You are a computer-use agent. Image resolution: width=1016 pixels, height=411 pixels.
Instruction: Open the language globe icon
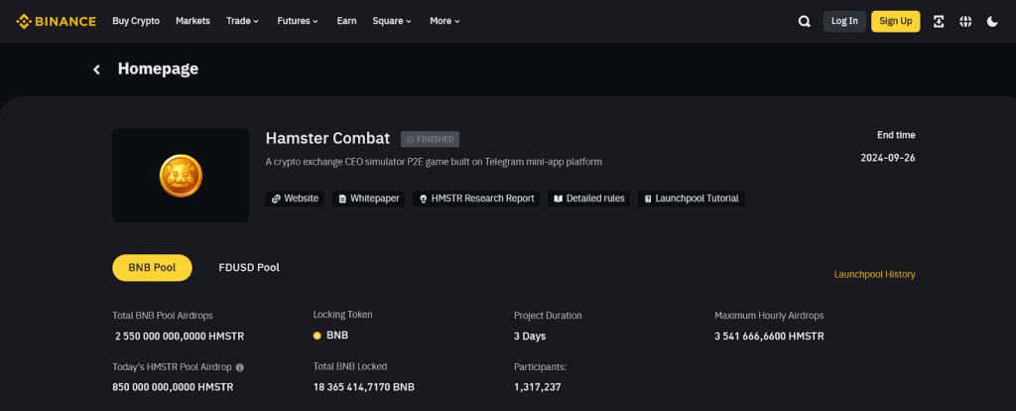[x=965, y=21]
